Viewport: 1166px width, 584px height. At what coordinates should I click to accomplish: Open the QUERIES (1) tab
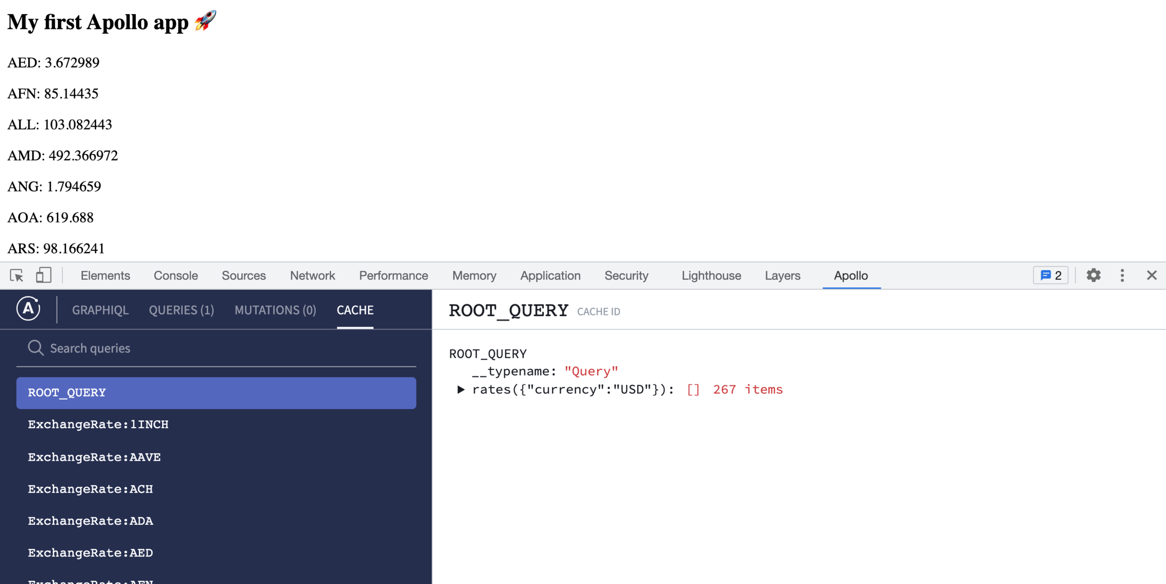click(181, 310)
